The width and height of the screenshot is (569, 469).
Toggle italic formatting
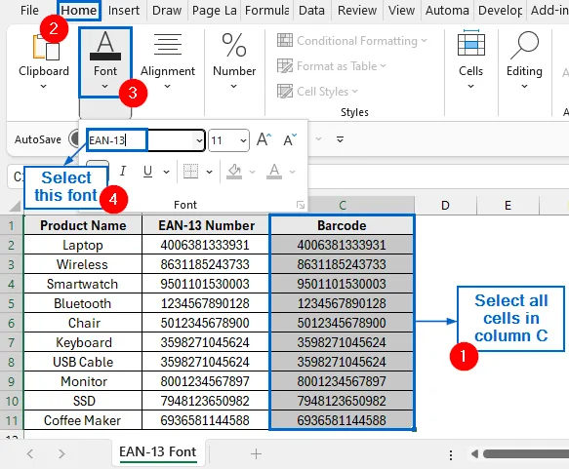(x=123, y=171)
